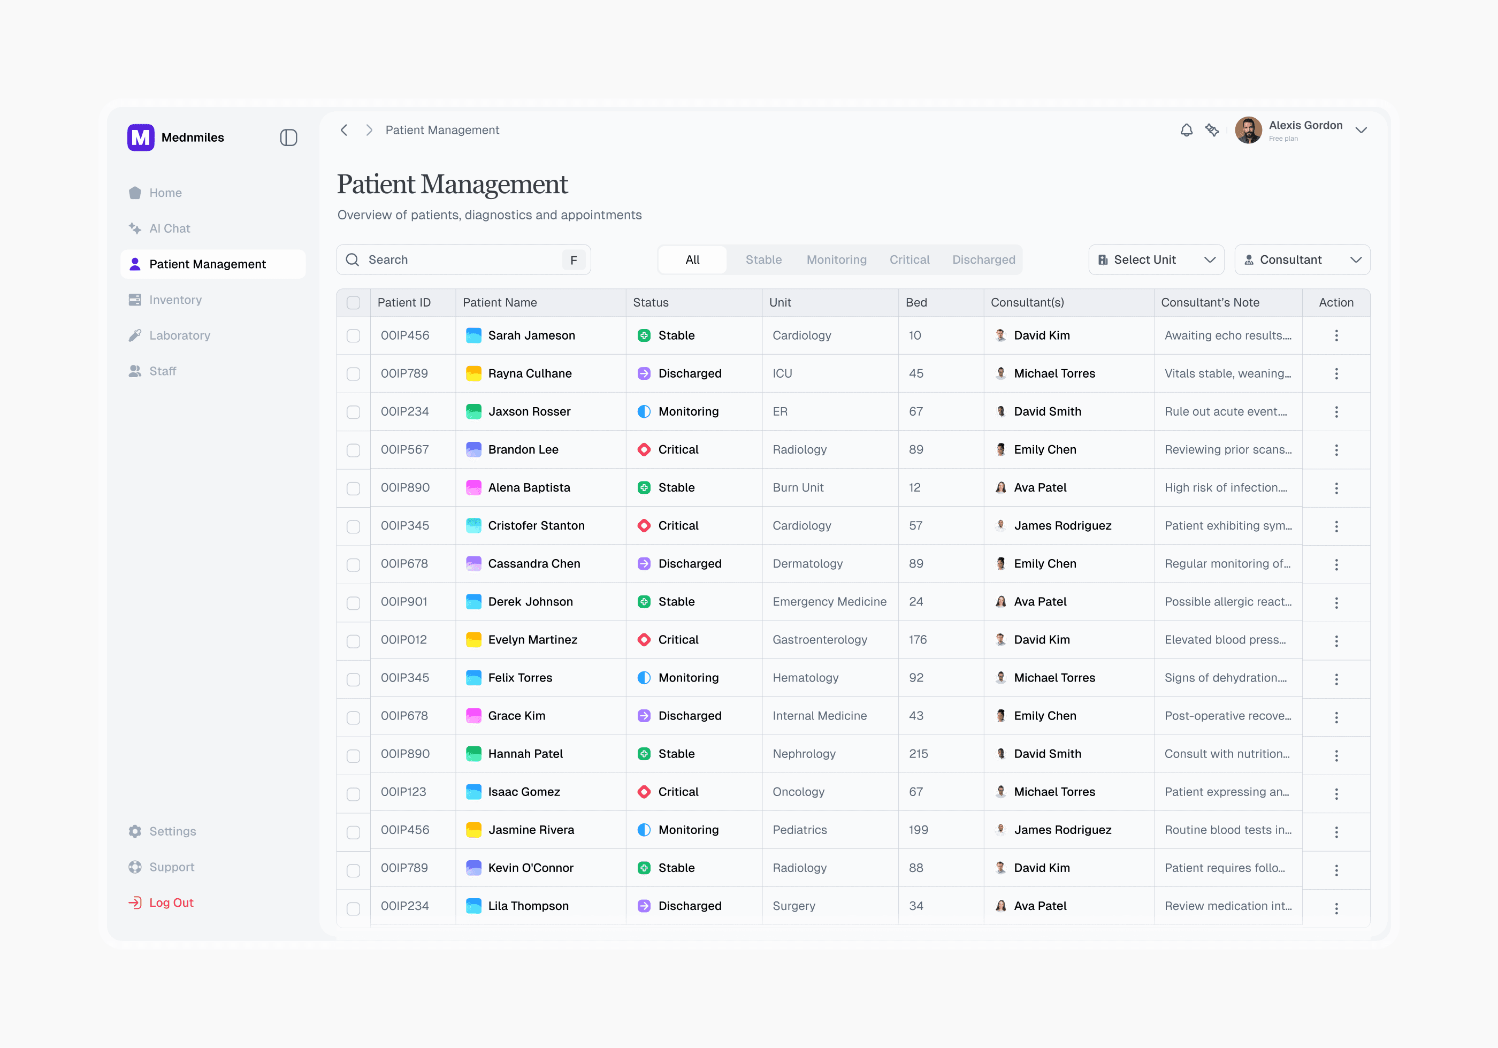
Task: Expand Alexis Gordon account menu
Action: point(1361,130)
